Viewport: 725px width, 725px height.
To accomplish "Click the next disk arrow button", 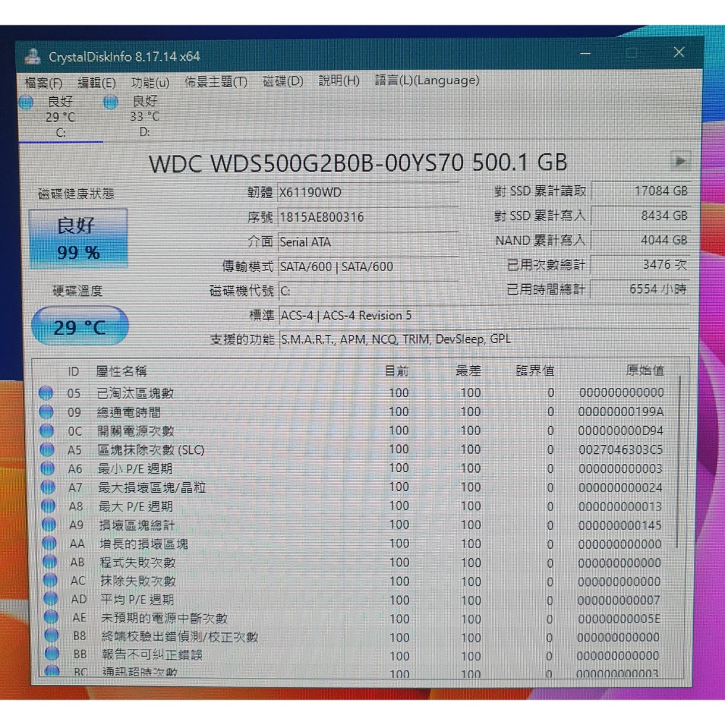I will tap(680, 162).
